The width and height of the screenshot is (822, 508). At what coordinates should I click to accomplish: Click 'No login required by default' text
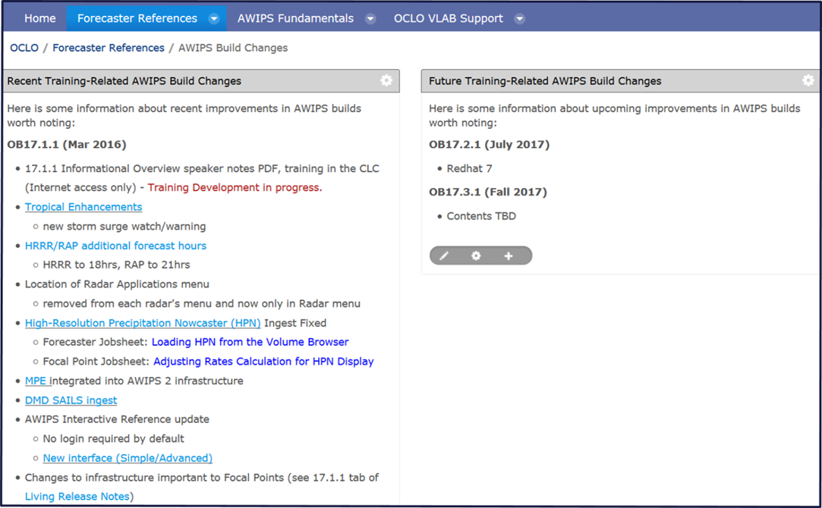click(113, 439)
